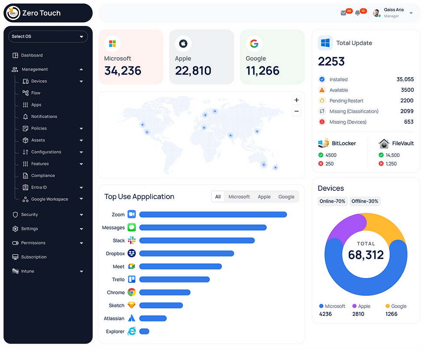Click the Dropbox app icon
This screenshot has width=425, height=350.
point(132,253)
